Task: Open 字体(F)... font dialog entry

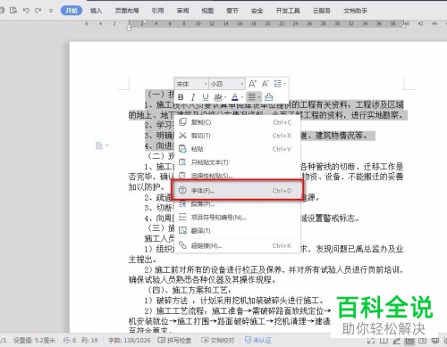Action: [x=237, y=191]
